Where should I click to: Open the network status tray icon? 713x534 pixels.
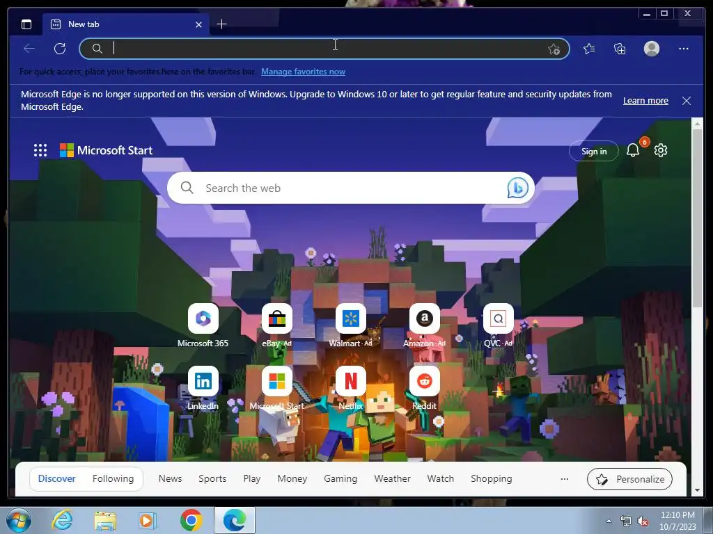tap(626, 521)
